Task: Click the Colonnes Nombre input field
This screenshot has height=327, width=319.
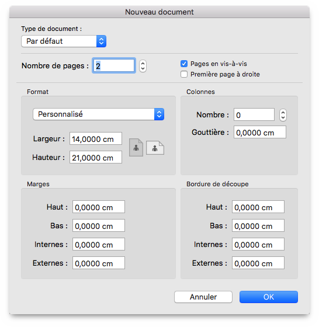Action: (254, 114)
